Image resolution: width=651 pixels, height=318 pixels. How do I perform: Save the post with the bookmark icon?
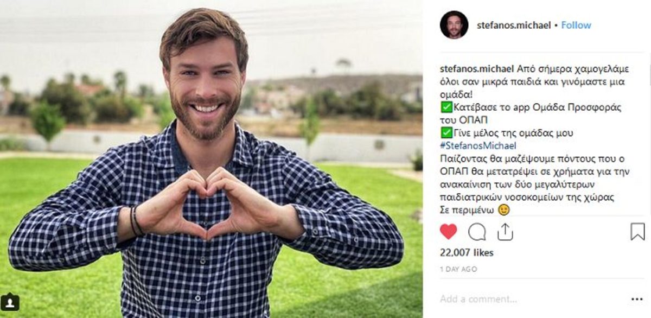tap(637, 232)
